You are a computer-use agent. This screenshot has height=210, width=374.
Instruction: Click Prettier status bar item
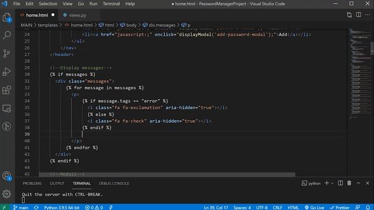click(340, 208)
